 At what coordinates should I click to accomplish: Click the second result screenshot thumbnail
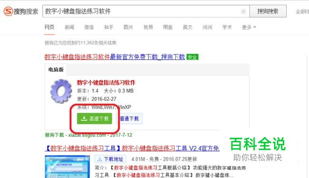click(x=68, y=167)
